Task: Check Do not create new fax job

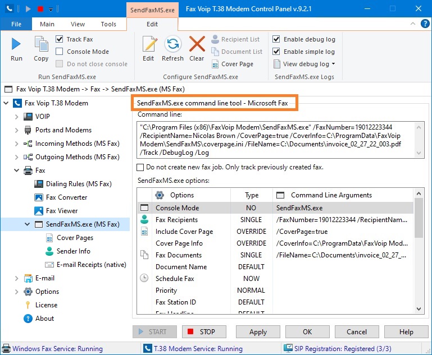Action: point(140,167)
